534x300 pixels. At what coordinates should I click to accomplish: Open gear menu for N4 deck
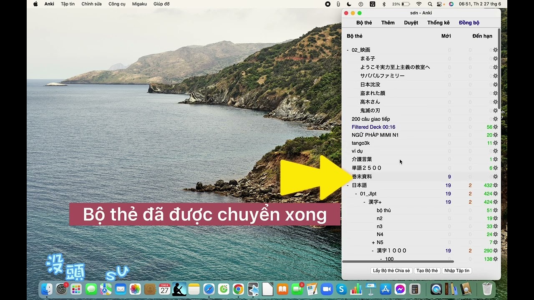(x=495, y=234)
